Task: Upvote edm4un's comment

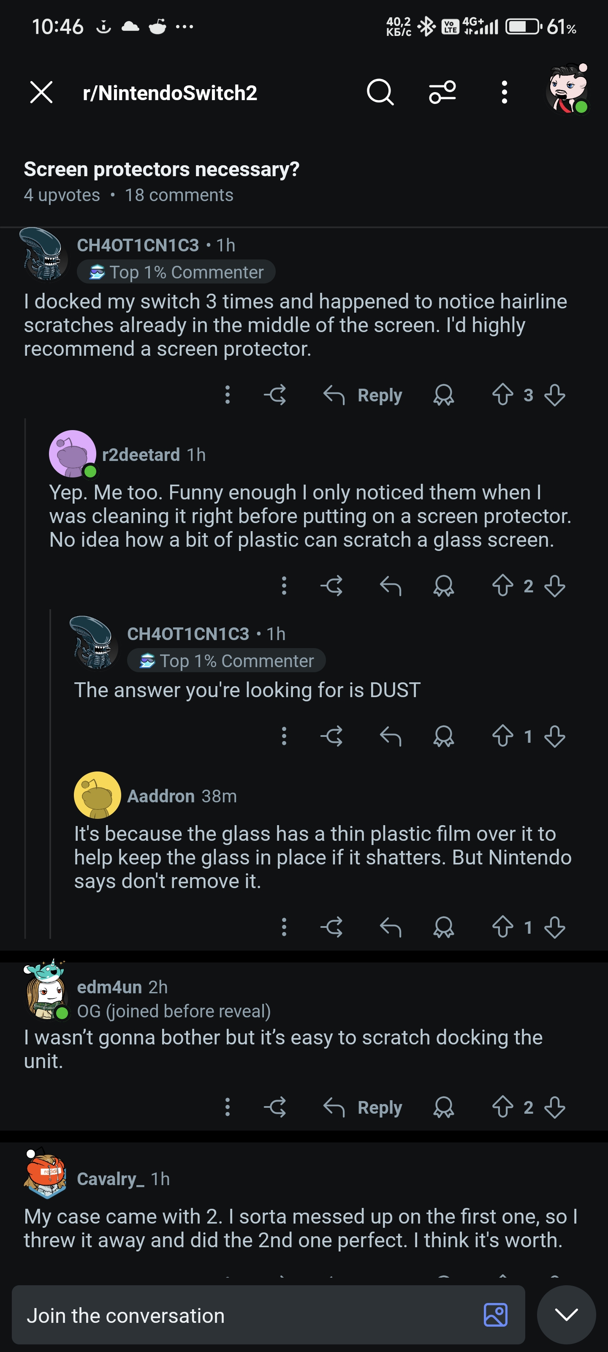Action: coord(502,1107)
